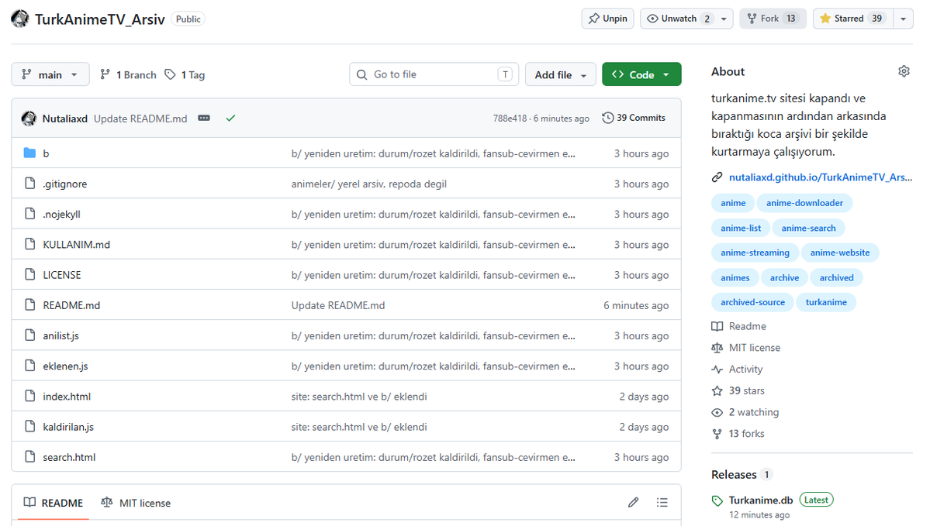Click the Turkanime.db release tag icon
This screenshot has width=930, height=526.
[717, 500]
